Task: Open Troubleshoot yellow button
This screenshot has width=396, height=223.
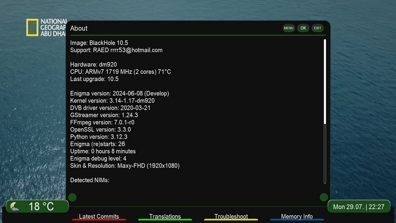Action: (231, 217)
